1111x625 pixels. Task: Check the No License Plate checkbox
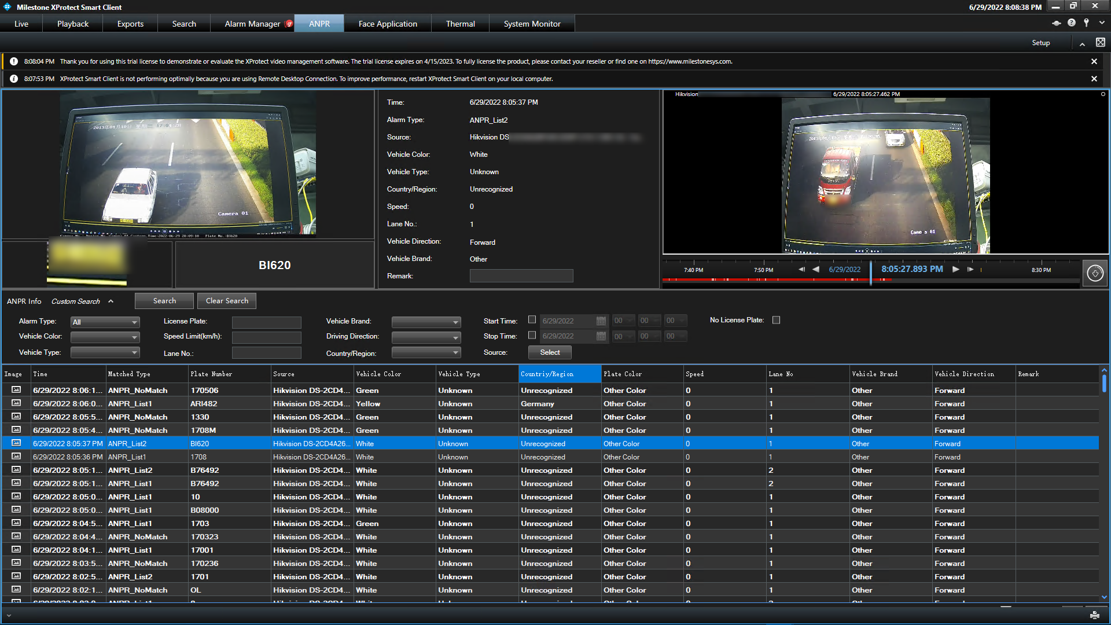776,320
